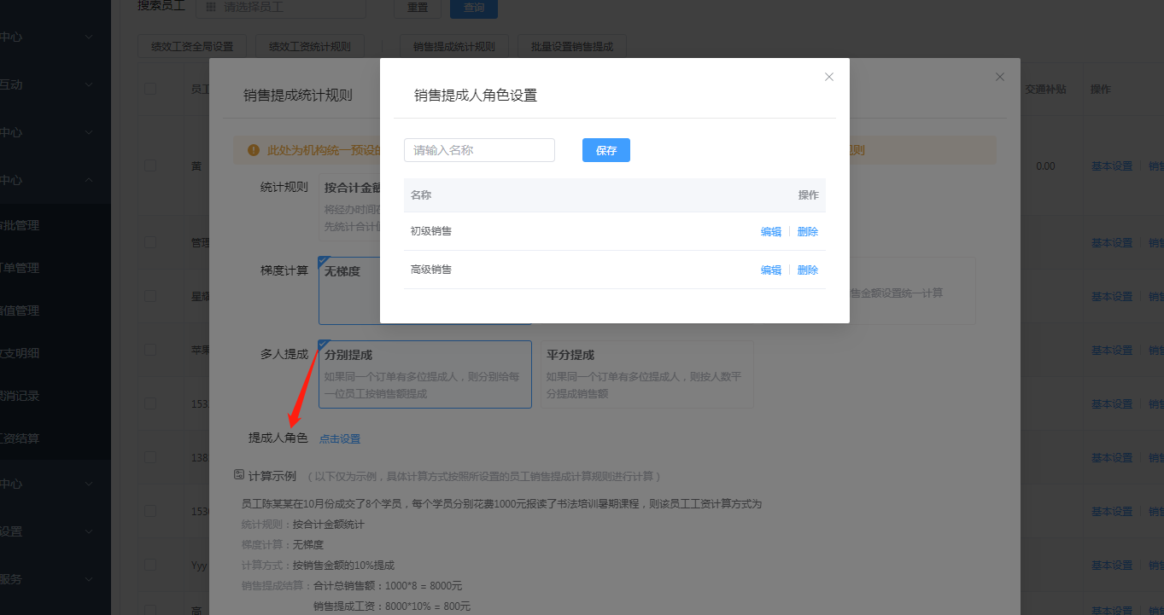This screenshot has height=615, width=1164.
Task: Click the 操作 header in role table
Action: coord(808,195)
